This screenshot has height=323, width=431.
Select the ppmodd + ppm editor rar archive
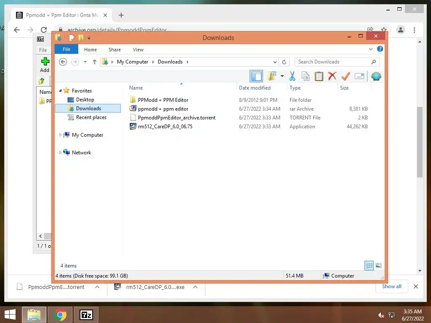(x=163, y=109)
